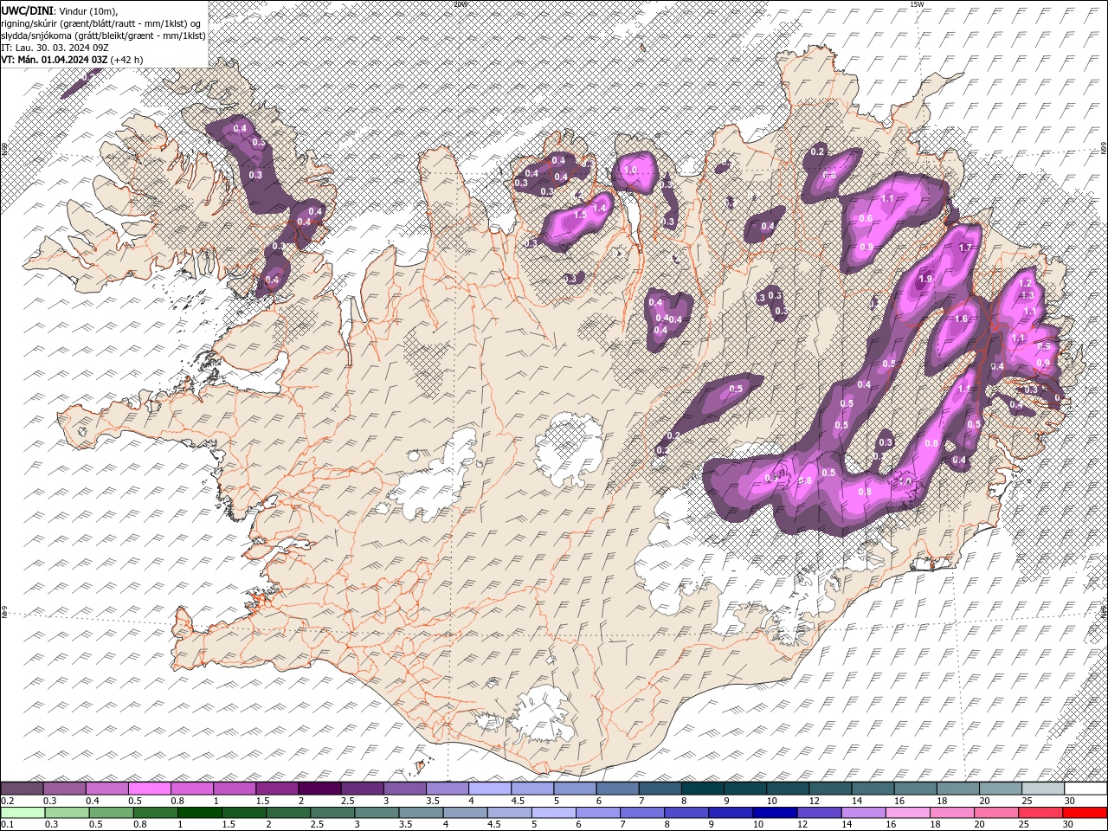Click pale green rain swatch labeled 0.1
This screenshot has height=831, width=1108.
pyautogui.click(x=23, y=812)
